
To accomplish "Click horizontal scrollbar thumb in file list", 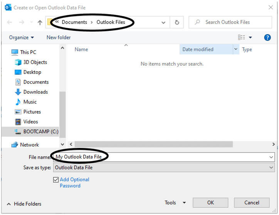I will [153, 144].
